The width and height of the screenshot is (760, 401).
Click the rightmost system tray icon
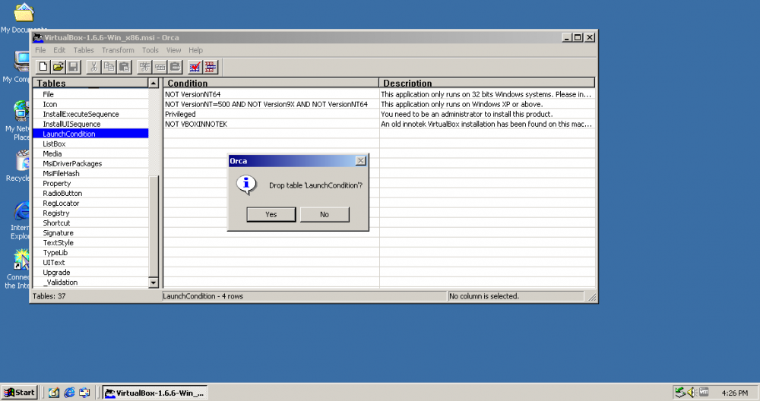(x=703, y=393)
